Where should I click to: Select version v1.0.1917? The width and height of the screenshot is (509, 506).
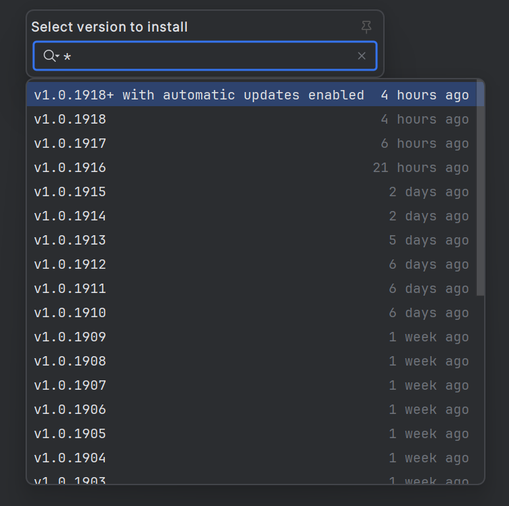click(x=70, y=144)
